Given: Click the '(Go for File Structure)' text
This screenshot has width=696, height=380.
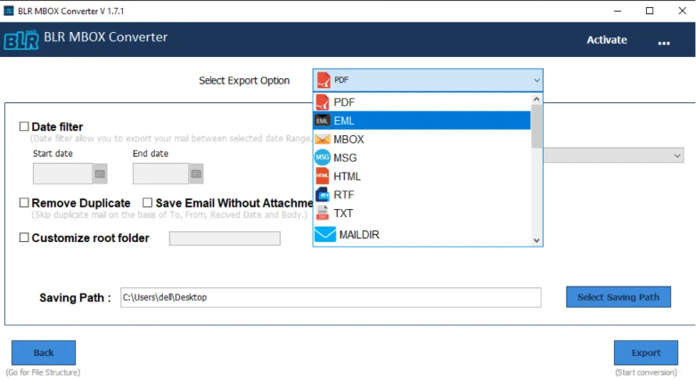Looking at the screenshot, I should tap(44, 373).
